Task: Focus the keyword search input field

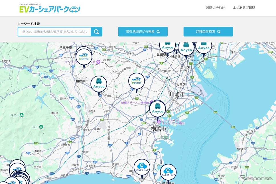Action: pos(54,32)
